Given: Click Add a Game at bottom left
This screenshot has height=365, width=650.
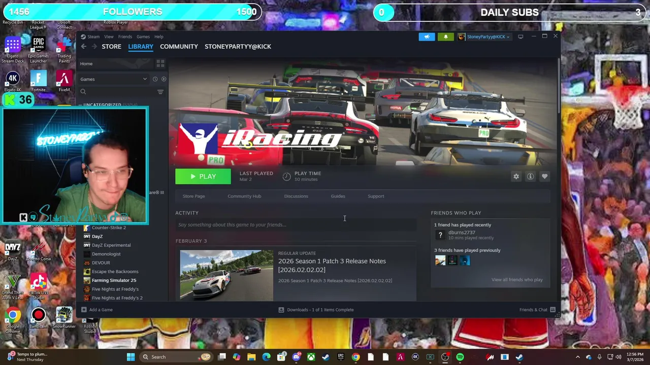Looking at the screenshot, I should tap(97, 310).
